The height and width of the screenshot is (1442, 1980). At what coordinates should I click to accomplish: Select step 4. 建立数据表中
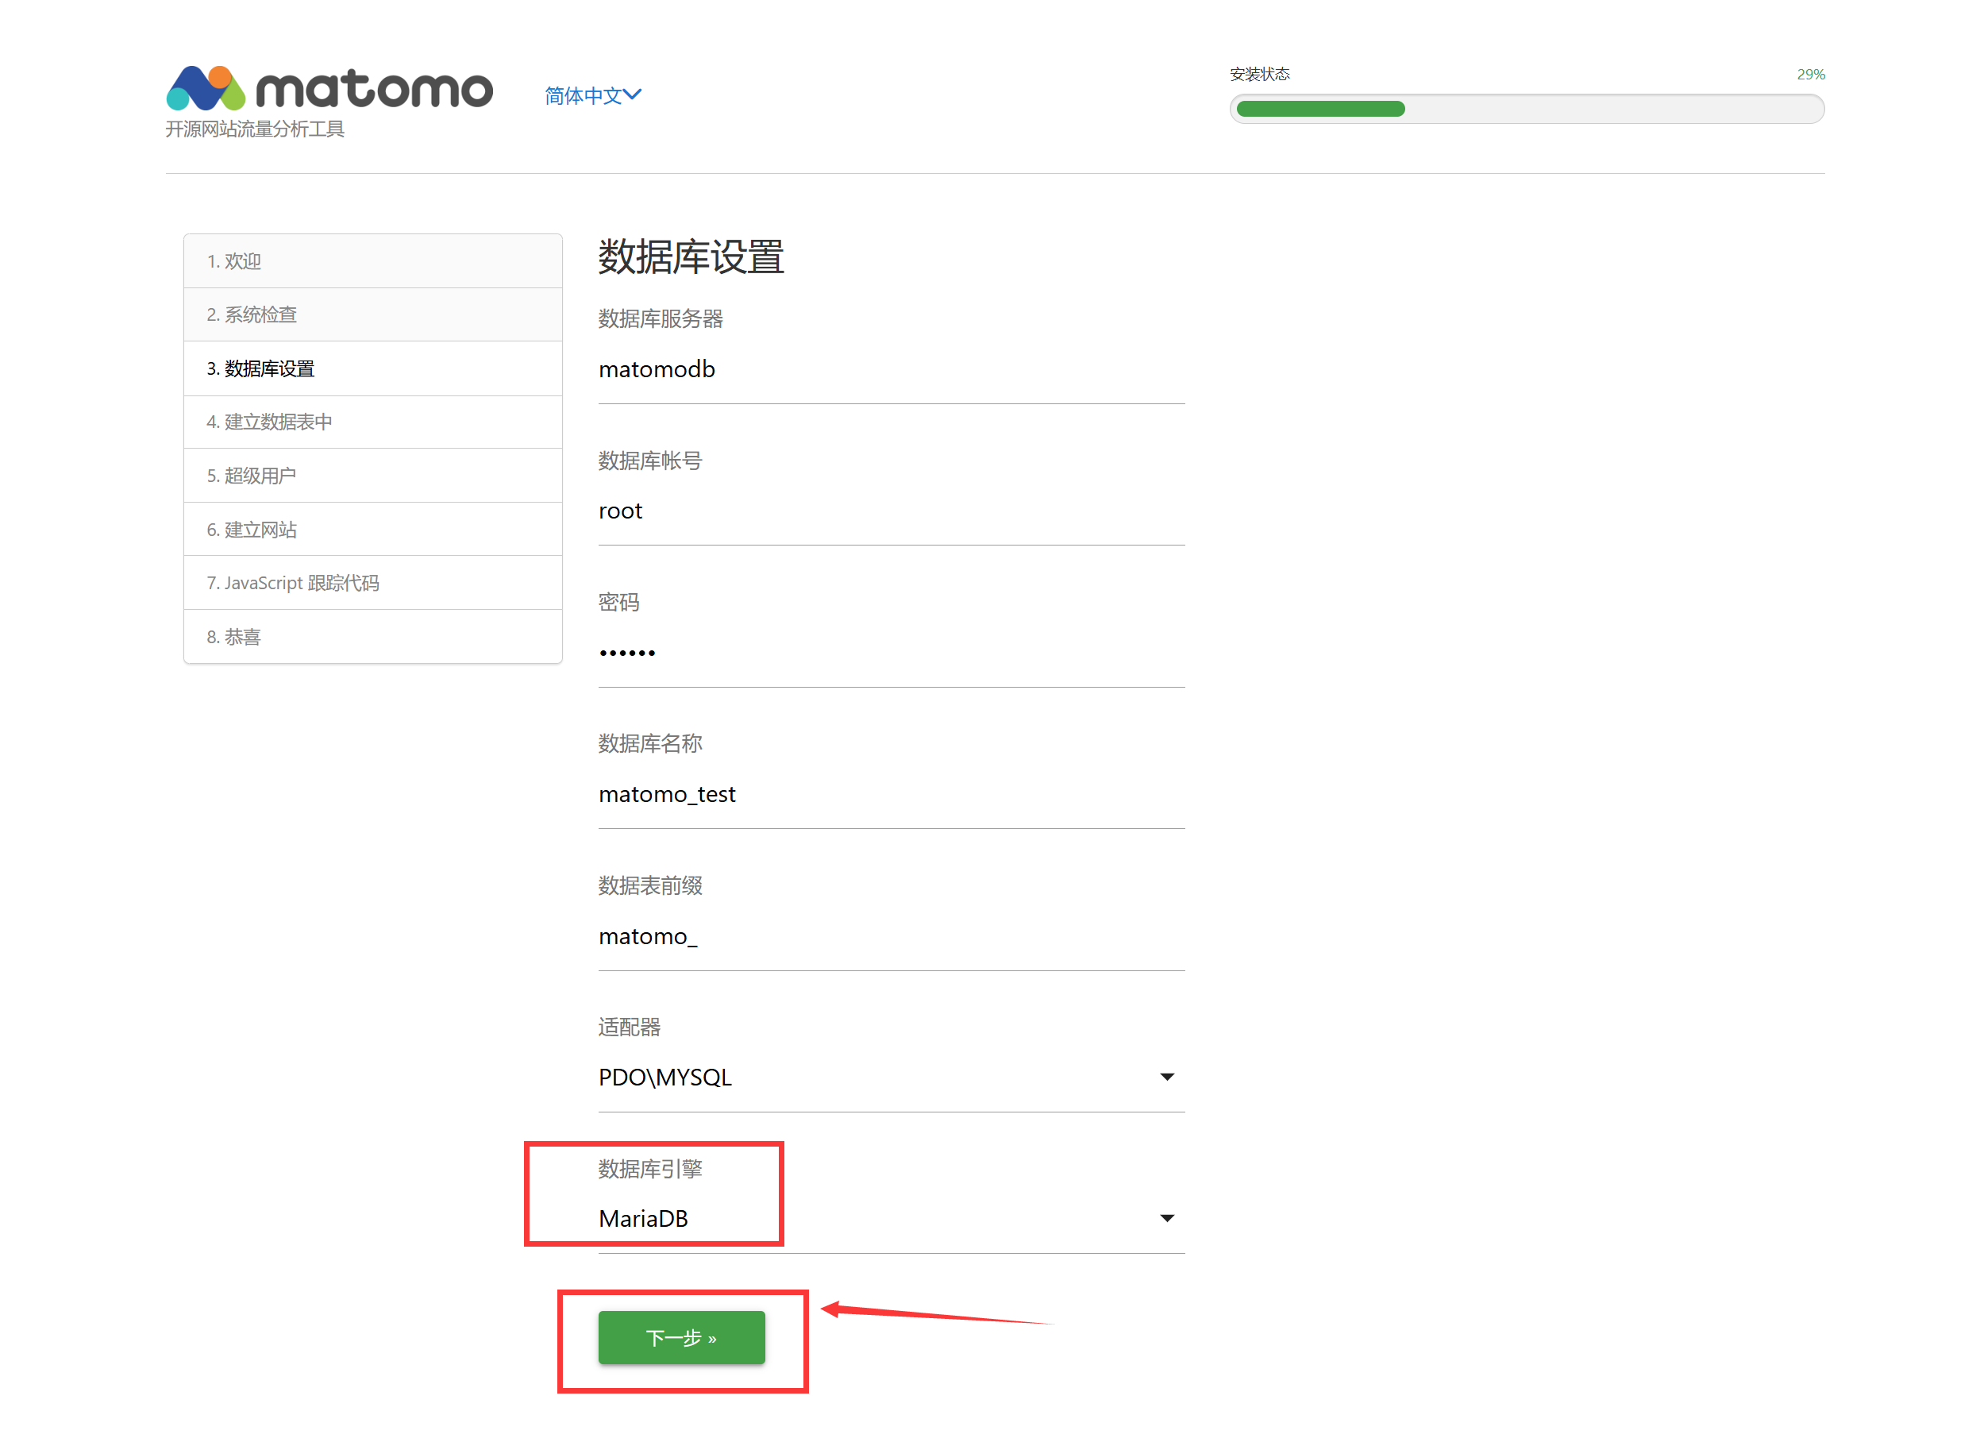[x=373, y=422]
